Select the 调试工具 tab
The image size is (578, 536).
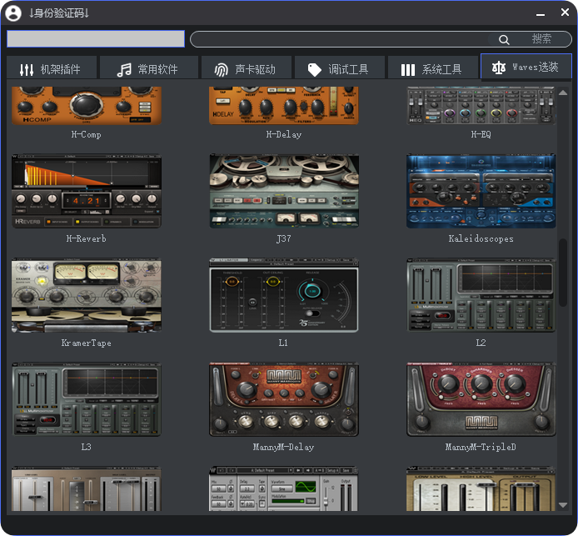click(340, 68)
